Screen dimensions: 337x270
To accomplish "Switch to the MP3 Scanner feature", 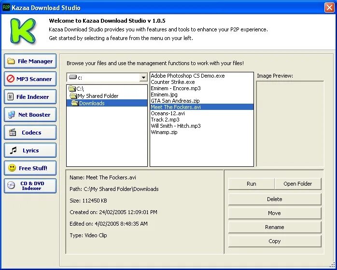I will tap(30, 79).
